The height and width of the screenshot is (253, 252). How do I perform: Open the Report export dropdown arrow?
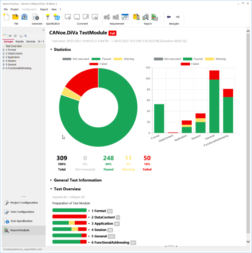[x=160, y=17]
